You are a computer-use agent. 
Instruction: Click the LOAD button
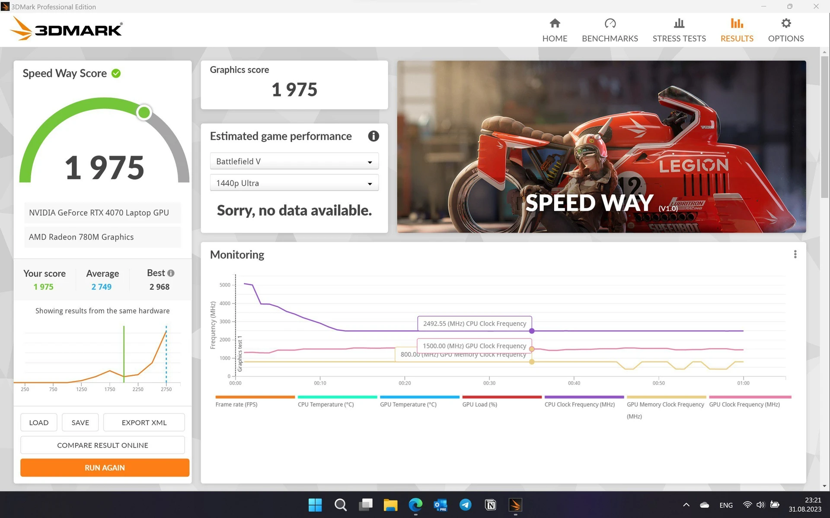coord(38,423)
